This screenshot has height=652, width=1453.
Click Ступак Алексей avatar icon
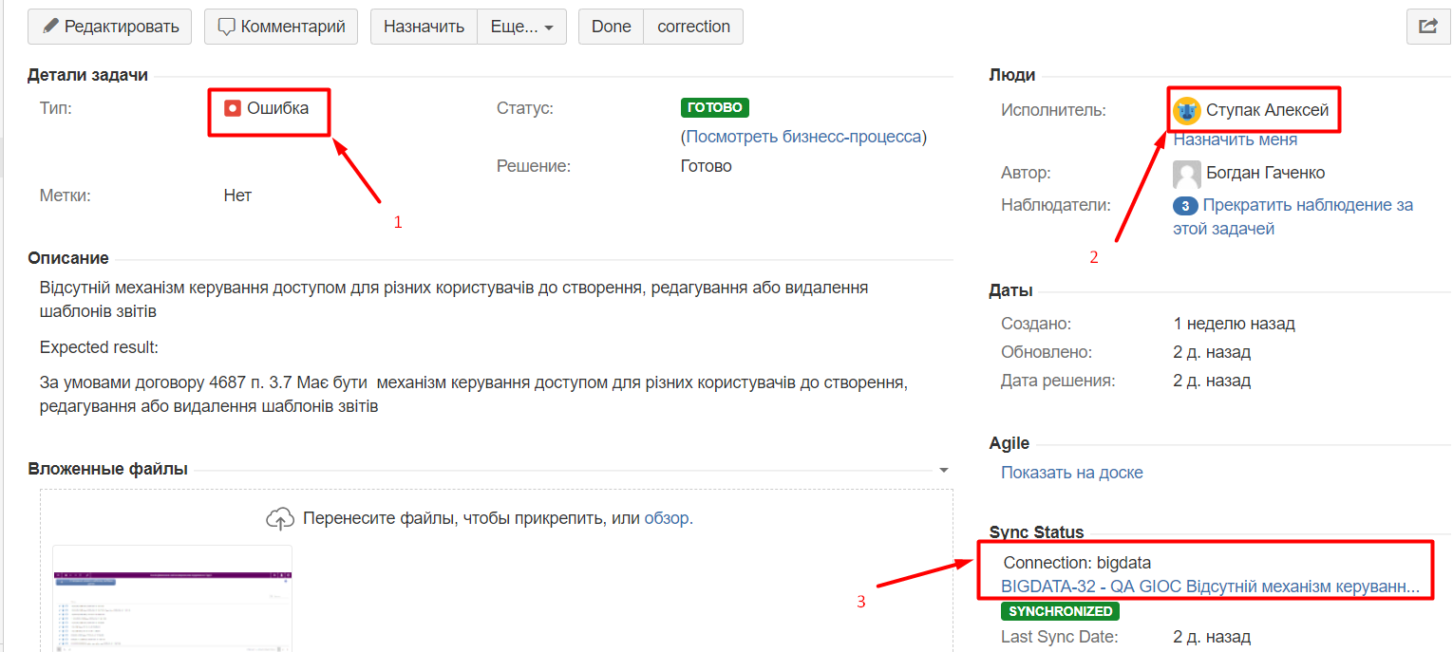(1187, 111)
